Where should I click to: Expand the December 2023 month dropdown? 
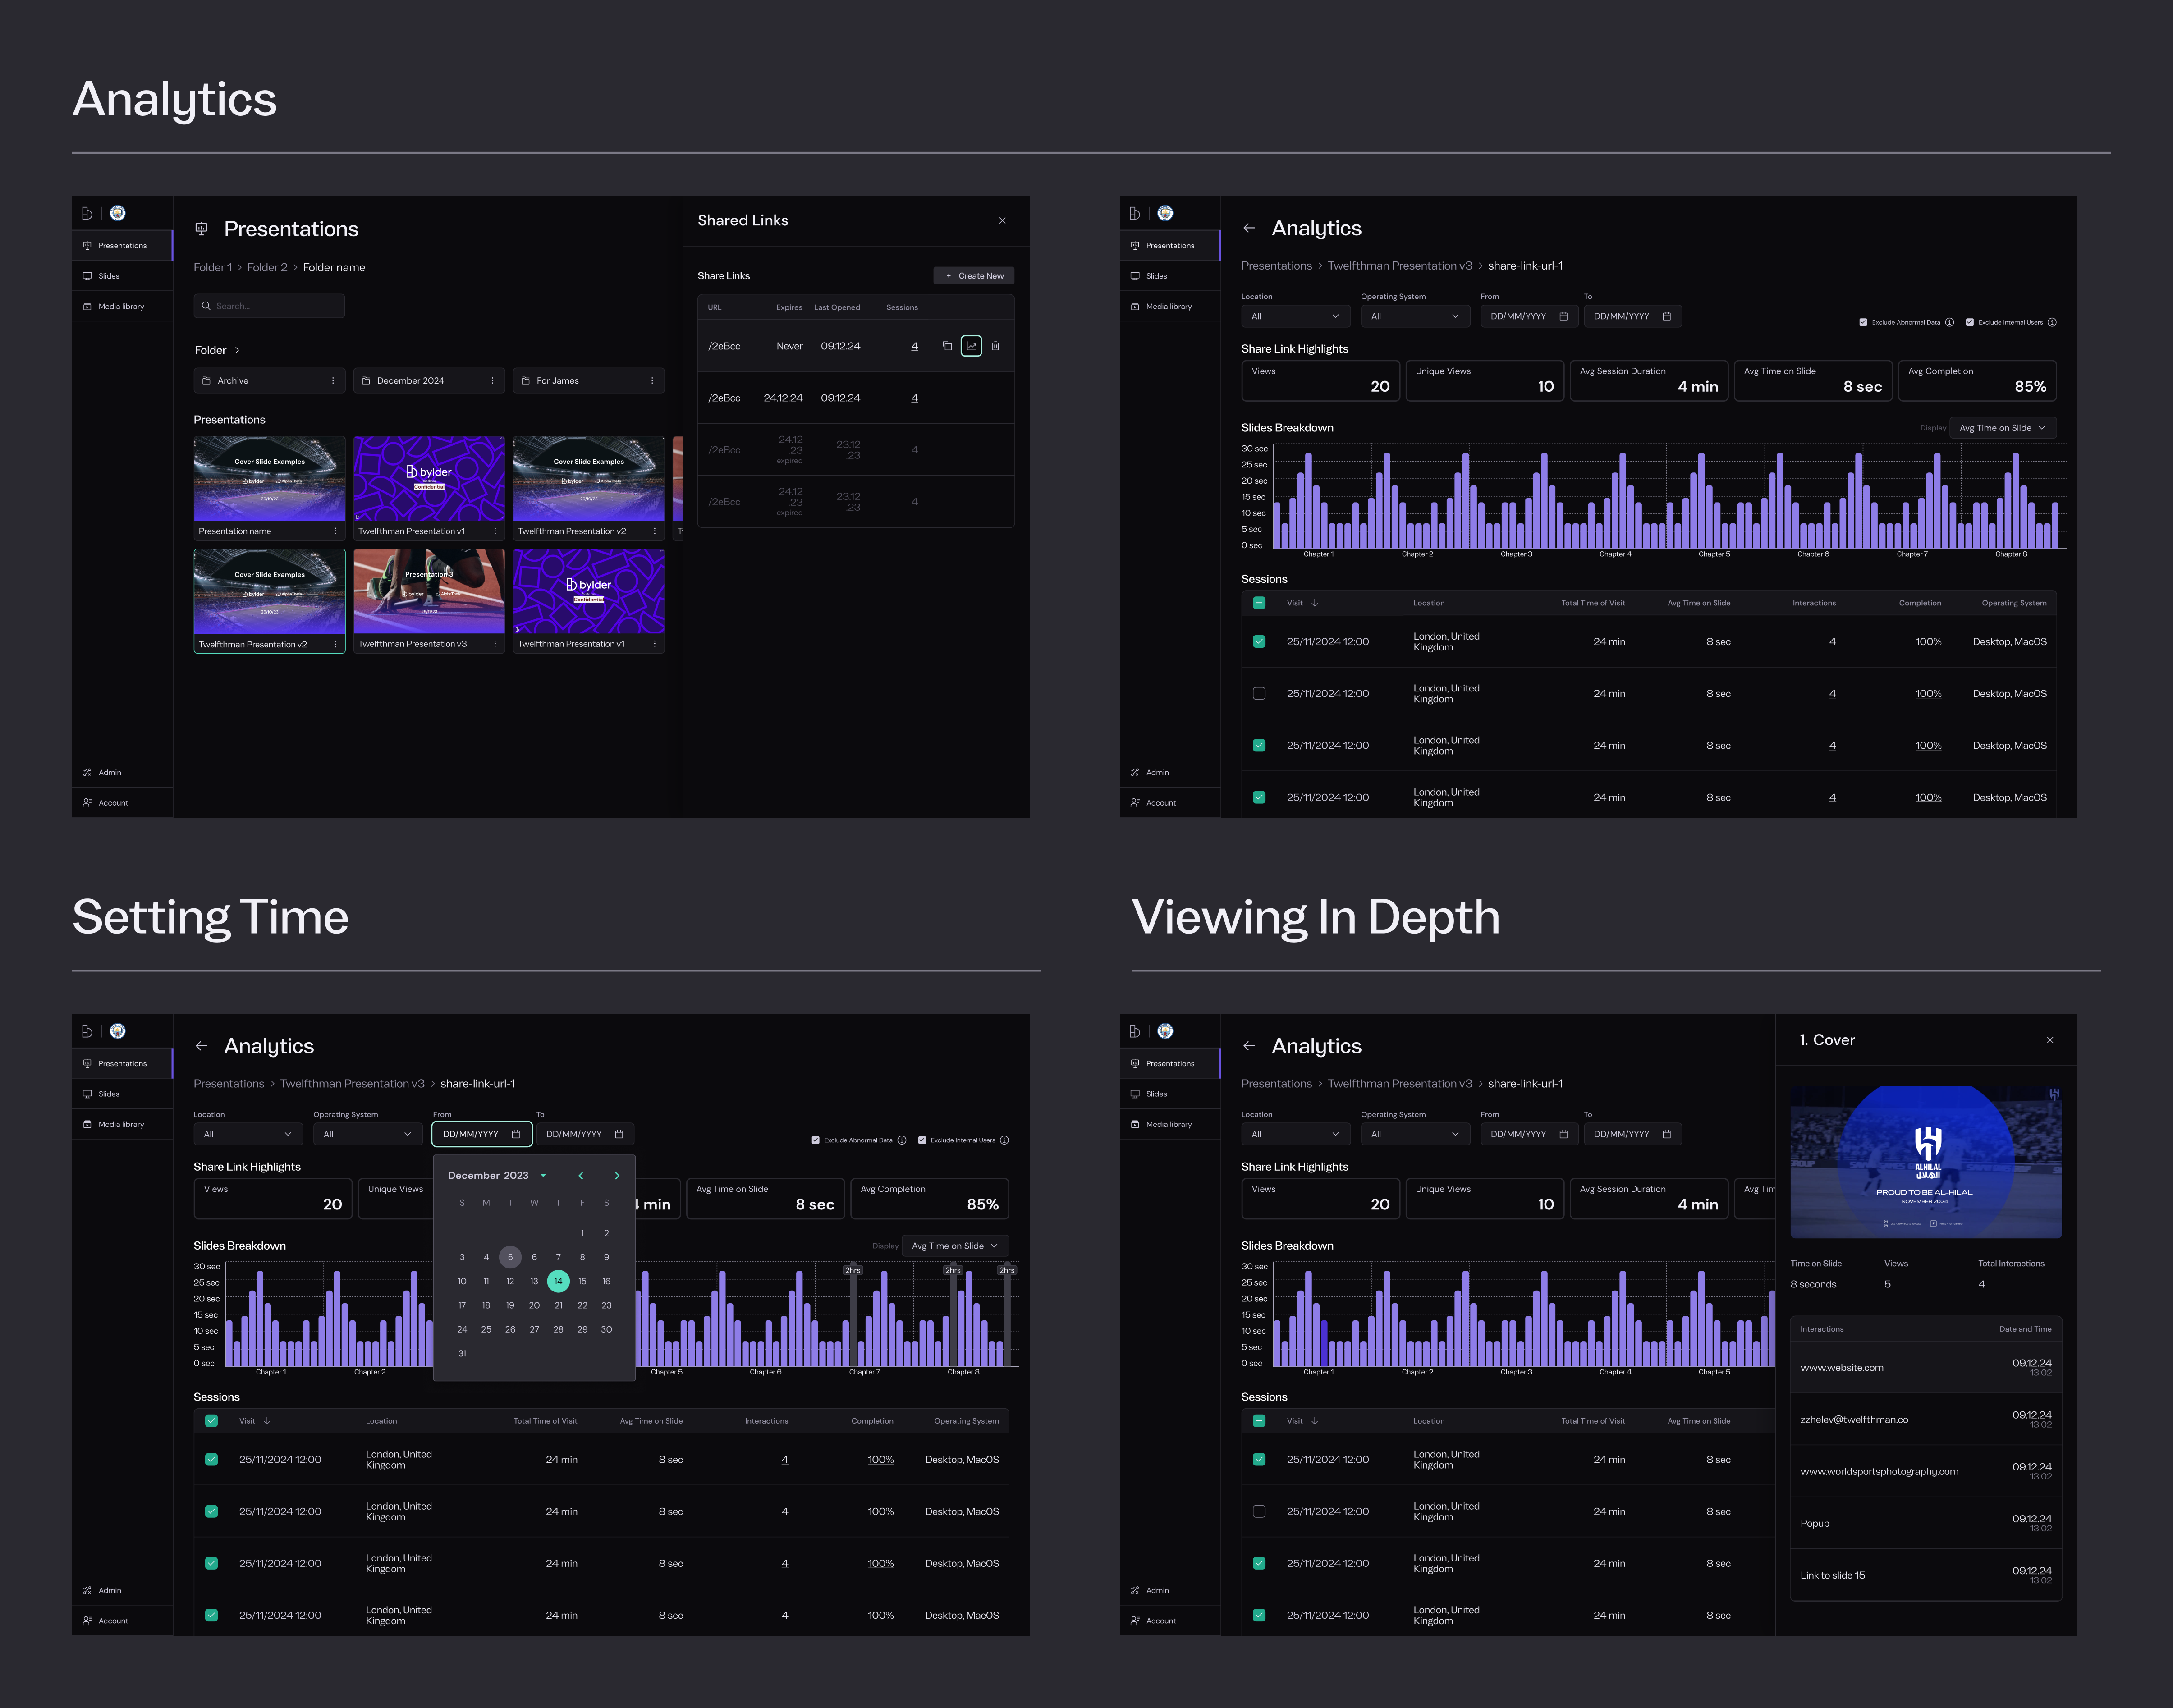point(543,1176)
